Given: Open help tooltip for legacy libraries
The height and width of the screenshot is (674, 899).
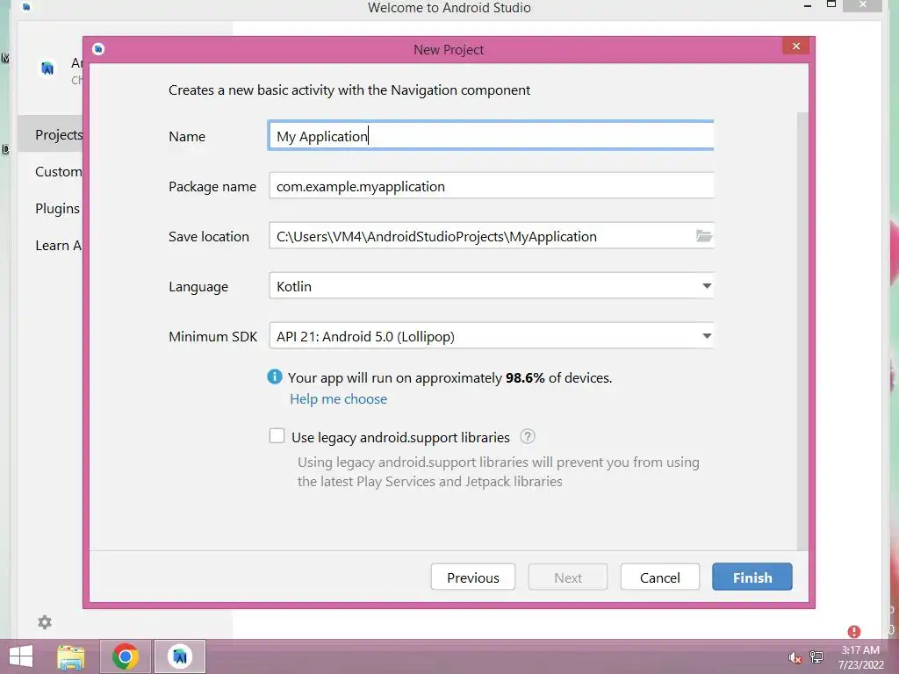Looking at the screenshot, I should [x=528, y=437].
